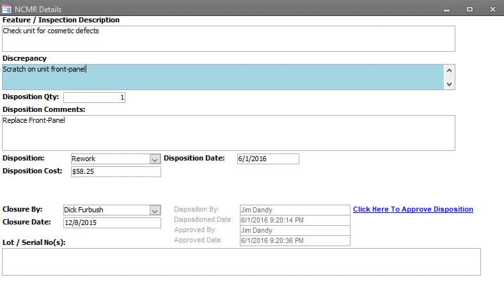Click Here To Approve Disposition link
The height and width of the screenshot is (282, 504).
click(413, 209)
